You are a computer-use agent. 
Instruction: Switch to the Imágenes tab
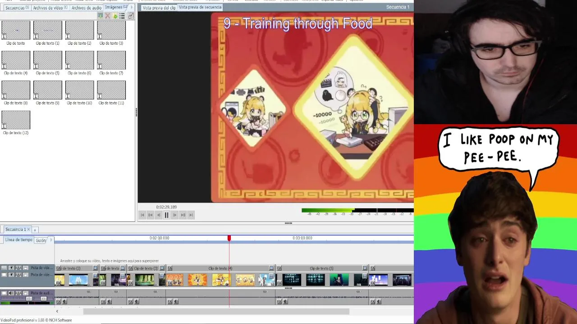click(116, 7)
